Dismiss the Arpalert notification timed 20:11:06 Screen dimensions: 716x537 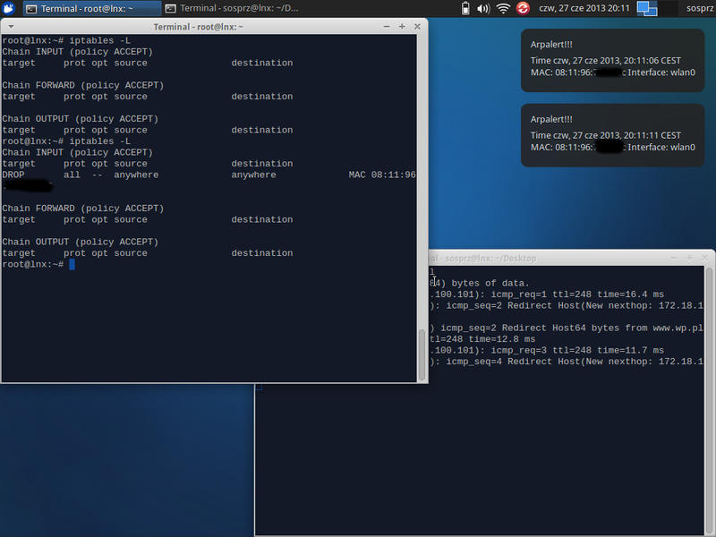(x=612, y=60)
